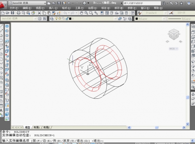Viewport: 195px width, 144px height.
Task: Select the Extrude Faces tool
Action: (x=7, y=41)
